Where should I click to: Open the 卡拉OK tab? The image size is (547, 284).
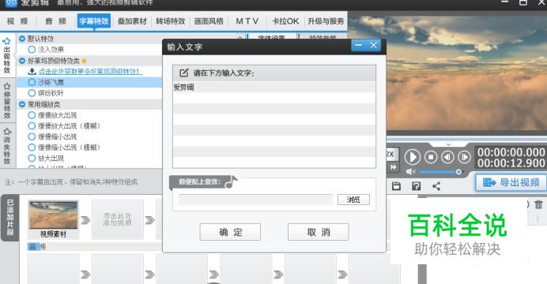tap(285, 21)
